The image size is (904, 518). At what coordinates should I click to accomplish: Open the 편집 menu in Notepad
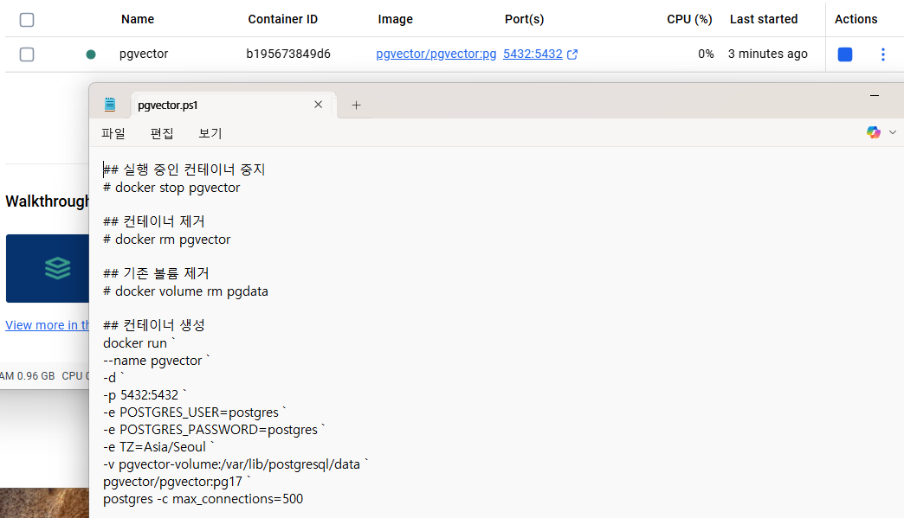point(162,133)
